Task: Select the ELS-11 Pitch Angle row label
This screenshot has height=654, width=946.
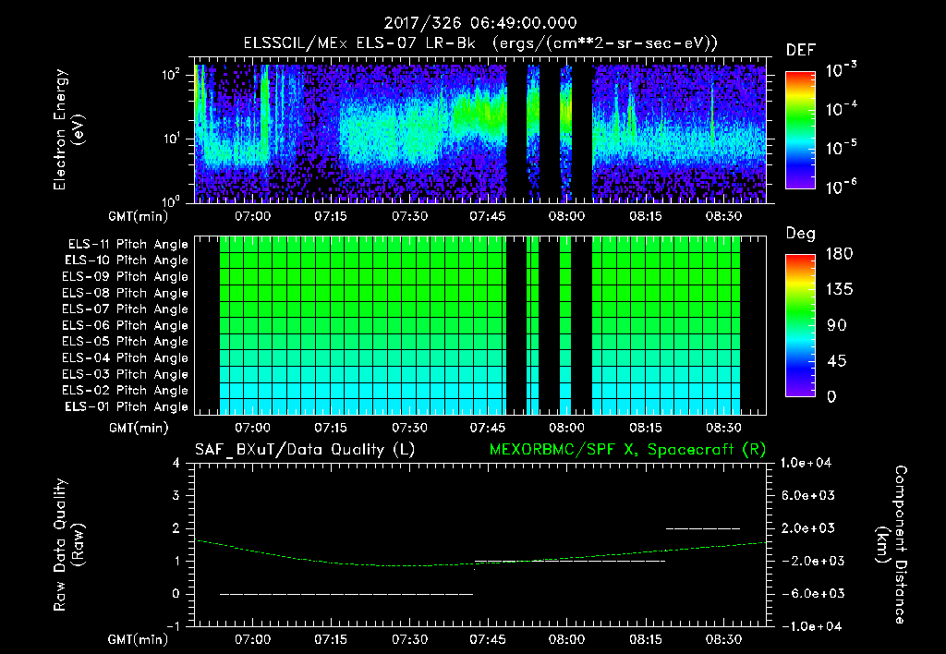Action: (127, 245)
